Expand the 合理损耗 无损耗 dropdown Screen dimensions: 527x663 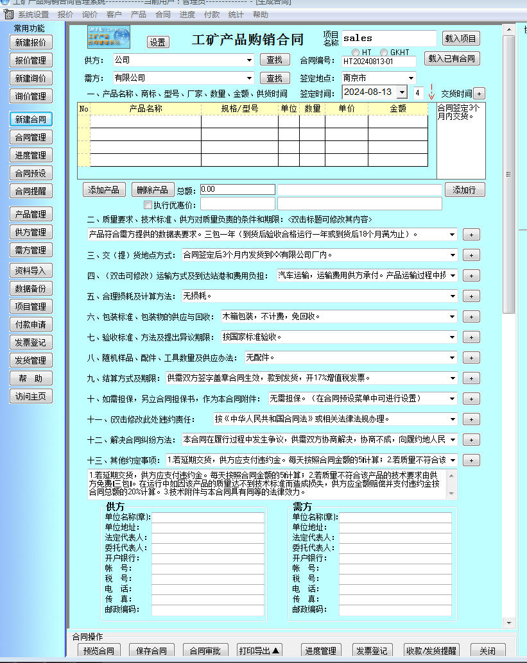pos(453,296)
